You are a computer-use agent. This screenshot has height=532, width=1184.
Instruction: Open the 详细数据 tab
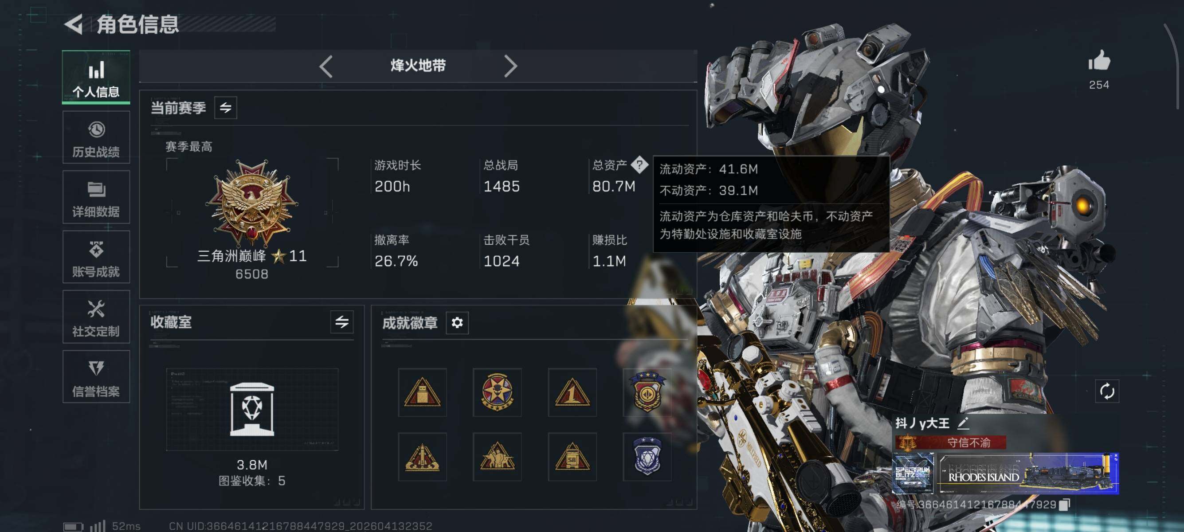click(x=96, y=197)
